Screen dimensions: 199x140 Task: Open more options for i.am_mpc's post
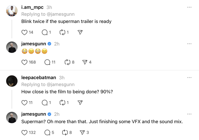click(189, 7)
